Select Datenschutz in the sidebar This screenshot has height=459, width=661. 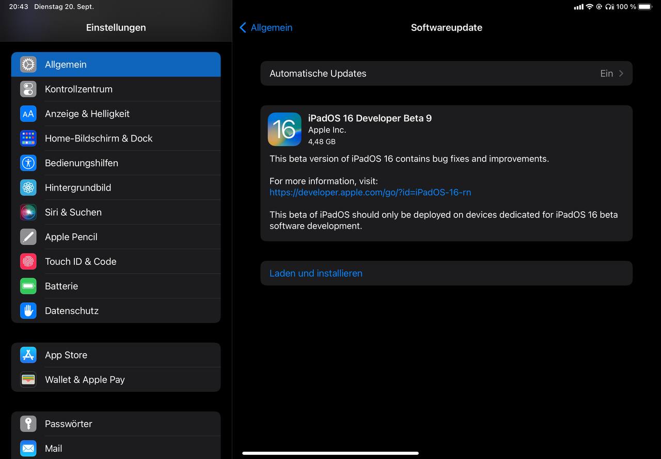116,311
